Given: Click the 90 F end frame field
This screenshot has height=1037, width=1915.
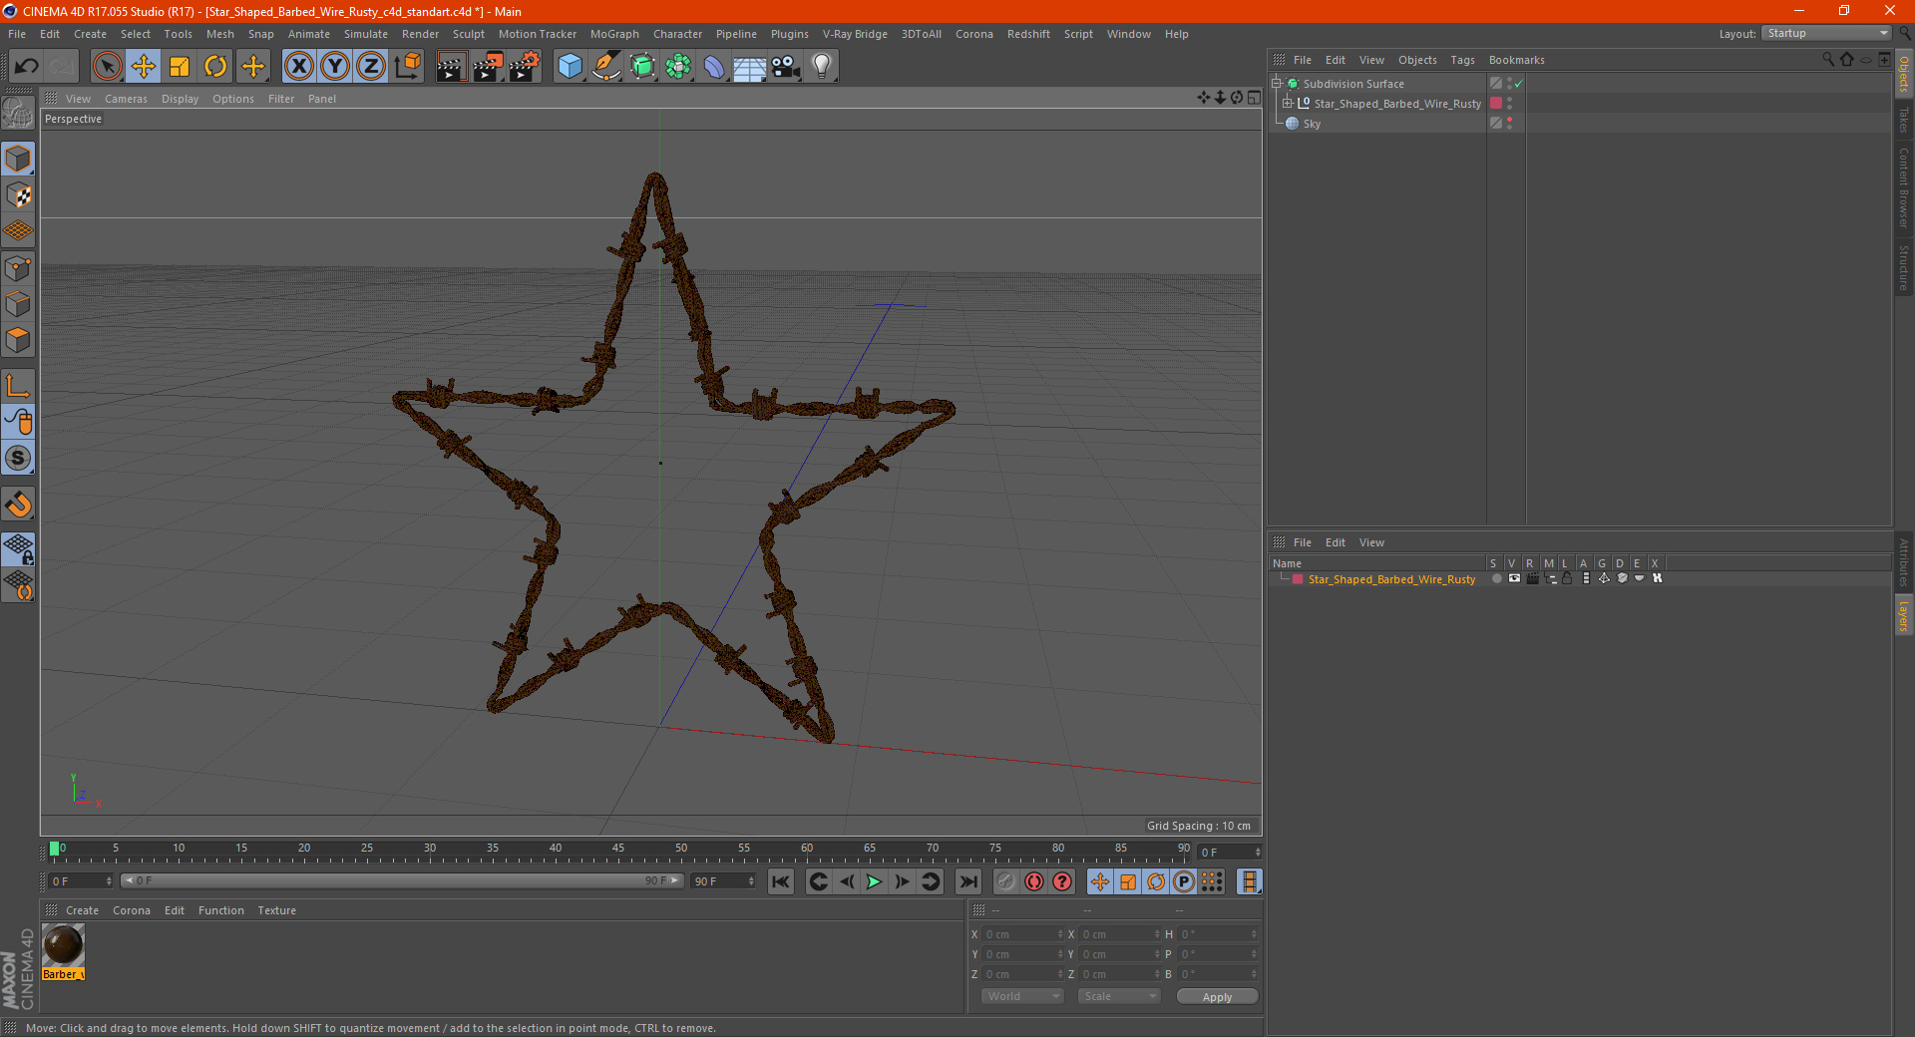Looking at the screenshot, I should 723,881.
